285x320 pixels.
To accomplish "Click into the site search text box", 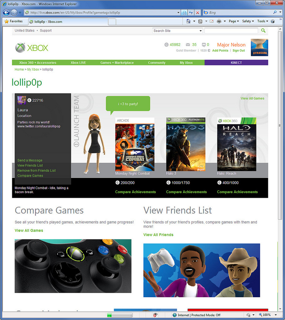I will click(x=231, y=31).
